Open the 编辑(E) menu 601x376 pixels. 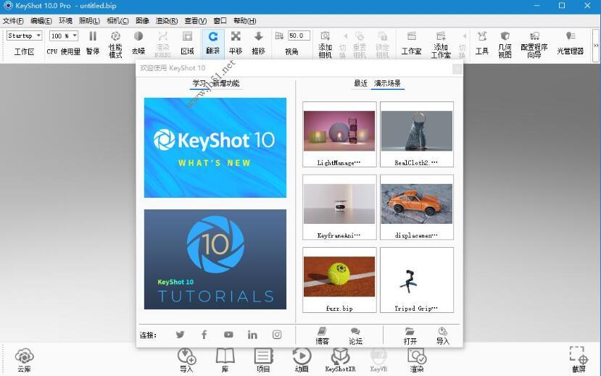coord(41,21)
